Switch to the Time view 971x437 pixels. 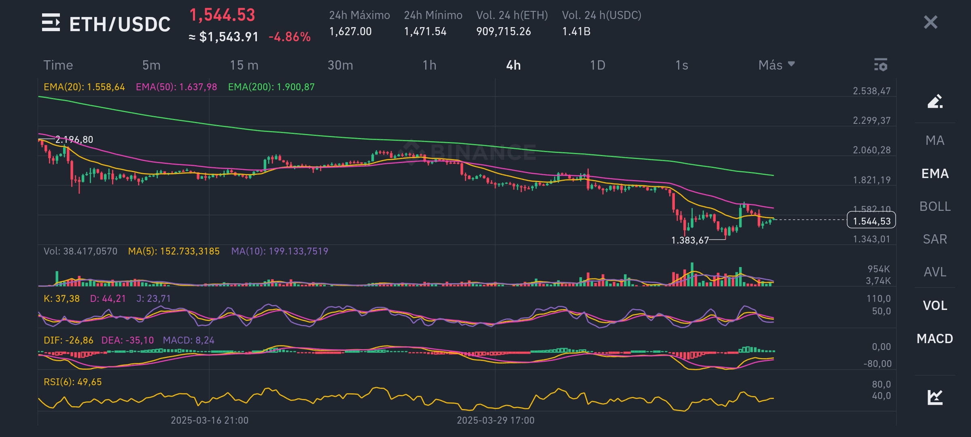click(x=58, y=65)
